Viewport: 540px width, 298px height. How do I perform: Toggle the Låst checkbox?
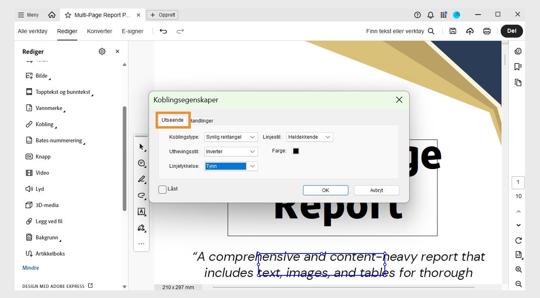click(162, 189)
